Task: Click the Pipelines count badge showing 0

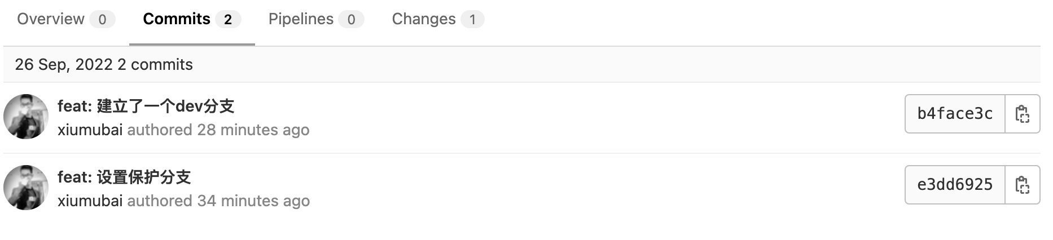Action: click(x=351, y=20)
